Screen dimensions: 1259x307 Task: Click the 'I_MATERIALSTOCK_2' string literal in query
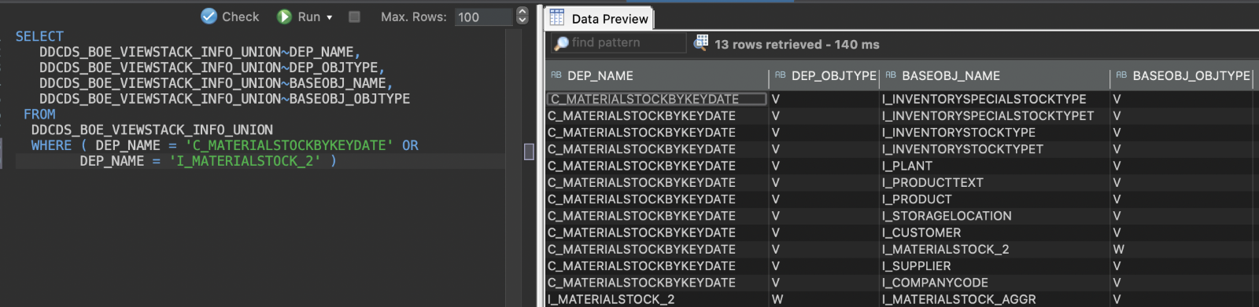[245, 161]
